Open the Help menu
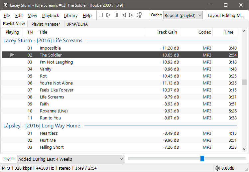The height and width of the screenshot is (172, 249). click(x=87, y=15)
